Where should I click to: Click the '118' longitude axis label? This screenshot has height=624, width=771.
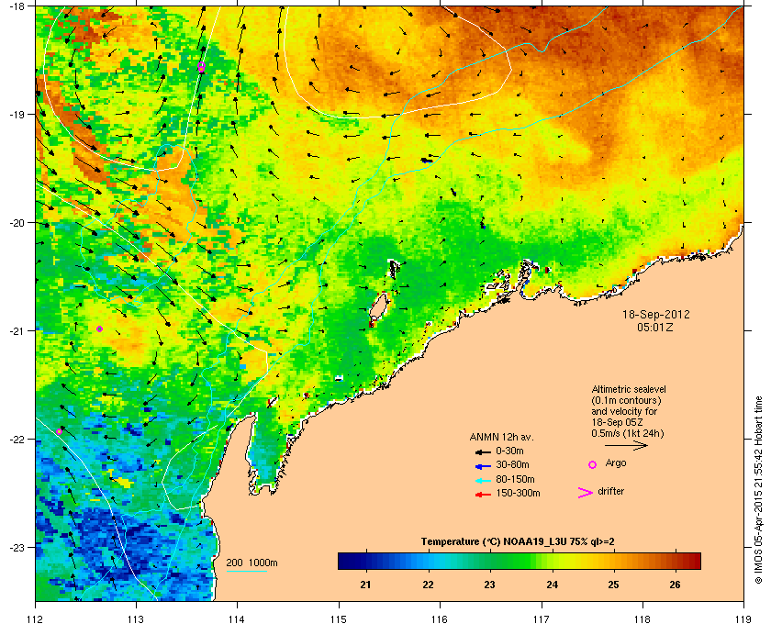[x=642, y=619]
